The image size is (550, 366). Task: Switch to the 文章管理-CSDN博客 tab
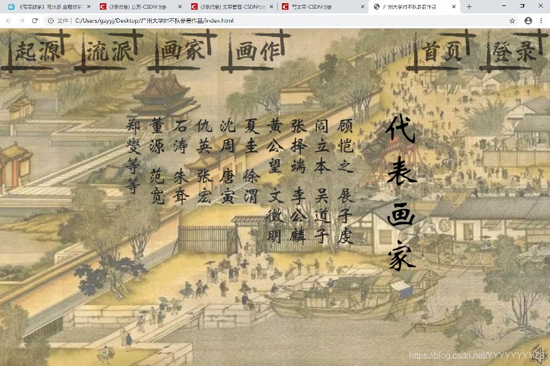(x=232, y=6)
